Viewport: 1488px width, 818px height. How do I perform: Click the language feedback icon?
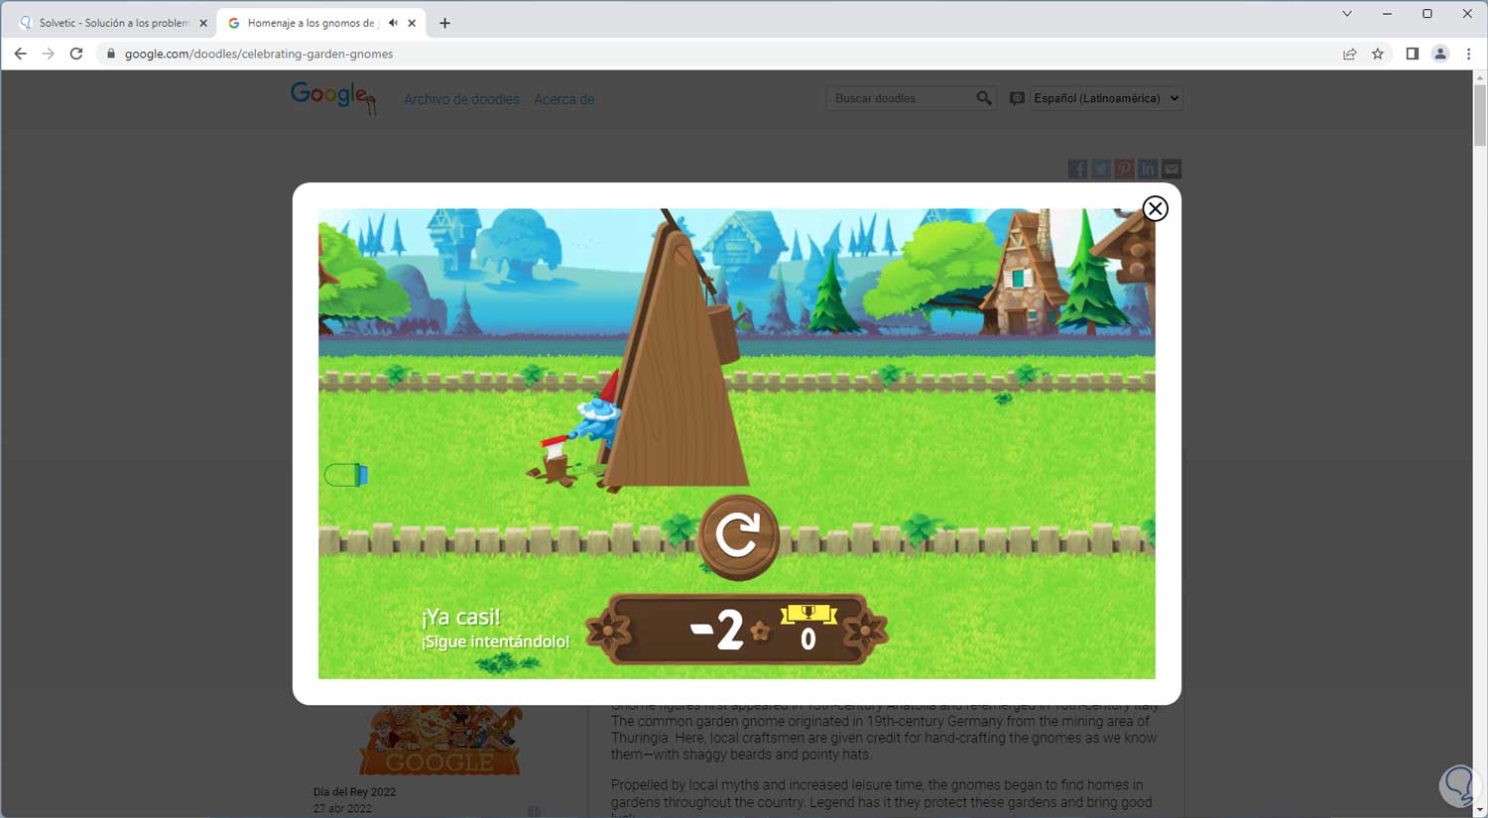click(1017, 98)
